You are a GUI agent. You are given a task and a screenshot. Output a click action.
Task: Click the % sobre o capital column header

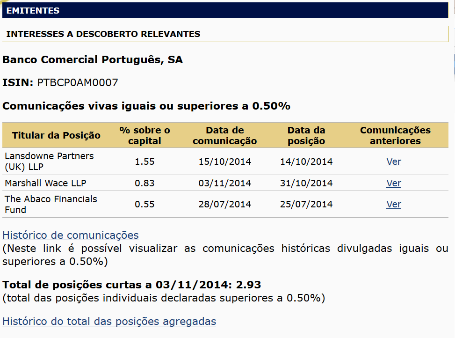click(144, 135)
